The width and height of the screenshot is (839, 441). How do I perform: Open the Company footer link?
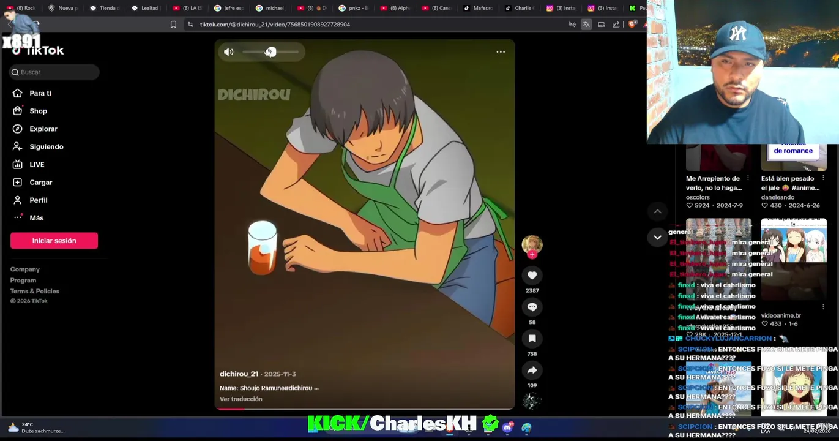pos(24,269)
